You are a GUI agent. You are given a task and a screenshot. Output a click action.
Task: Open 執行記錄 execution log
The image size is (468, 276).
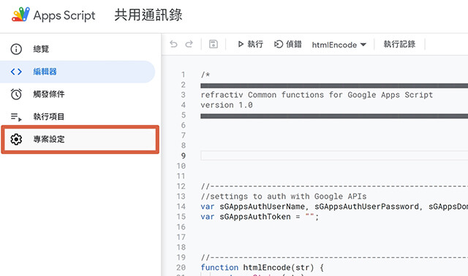tap(399, 44)
